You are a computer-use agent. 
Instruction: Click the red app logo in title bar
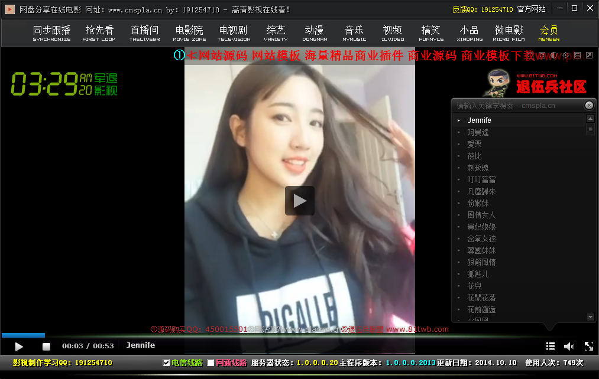[x=10, y=9]
